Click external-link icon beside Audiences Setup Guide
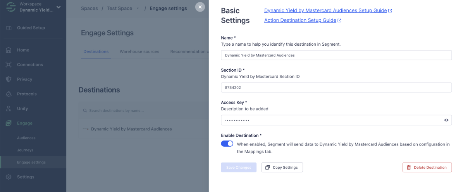The width and height of the screenshot is (456, 192). pos(390,11)
